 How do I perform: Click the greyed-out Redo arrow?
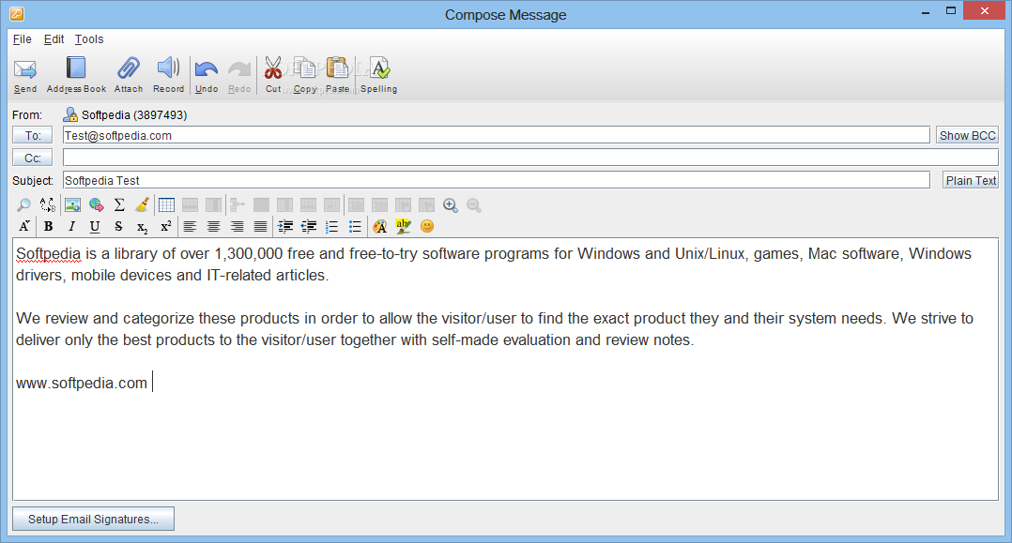point(239,75)
